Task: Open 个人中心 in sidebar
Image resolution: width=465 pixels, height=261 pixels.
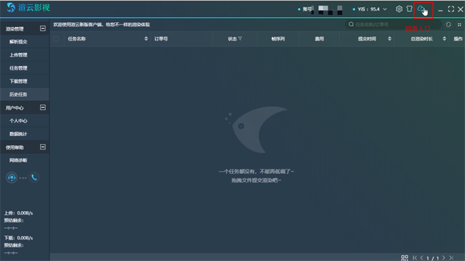Action: tap(24, 121)
